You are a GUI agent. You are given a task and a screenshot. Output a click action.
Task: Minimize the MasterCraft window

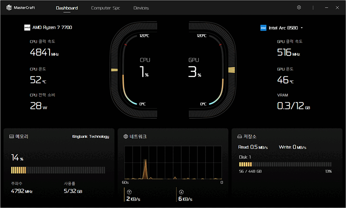tap(326, 7)
